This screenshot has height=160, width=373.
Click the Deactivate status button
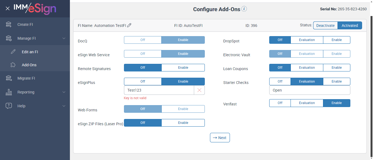coord(325,26)
